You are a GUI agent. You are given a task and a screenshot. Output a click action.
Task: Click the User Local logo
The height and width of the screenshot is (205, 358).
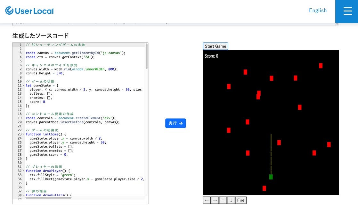coord(29,11)
